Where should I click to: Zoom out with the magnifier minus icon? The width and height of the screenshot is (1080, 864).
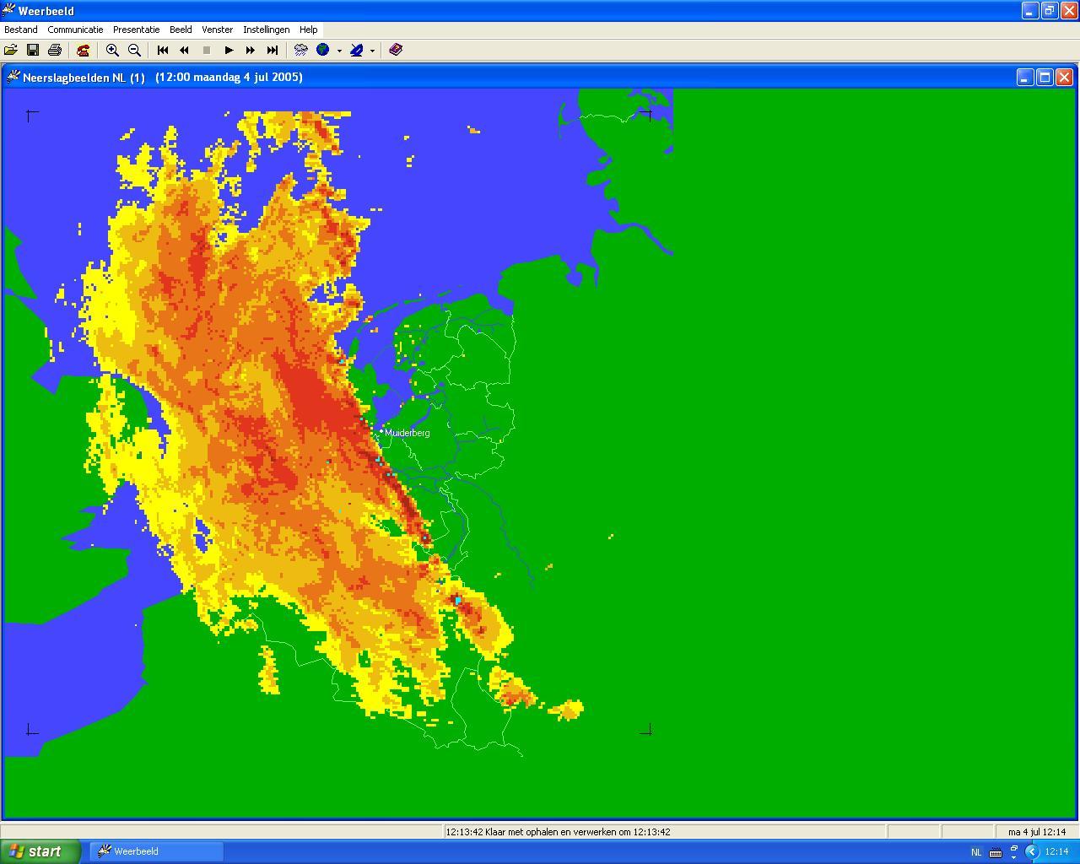point(134,51)
